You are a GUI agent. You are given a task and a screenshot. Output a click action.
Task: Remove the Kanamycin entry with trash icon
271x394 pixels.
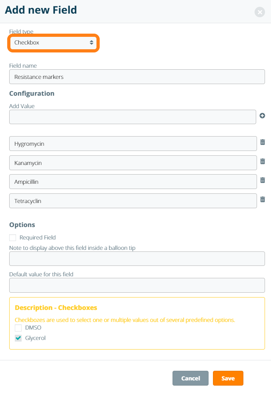coord(263,161)
